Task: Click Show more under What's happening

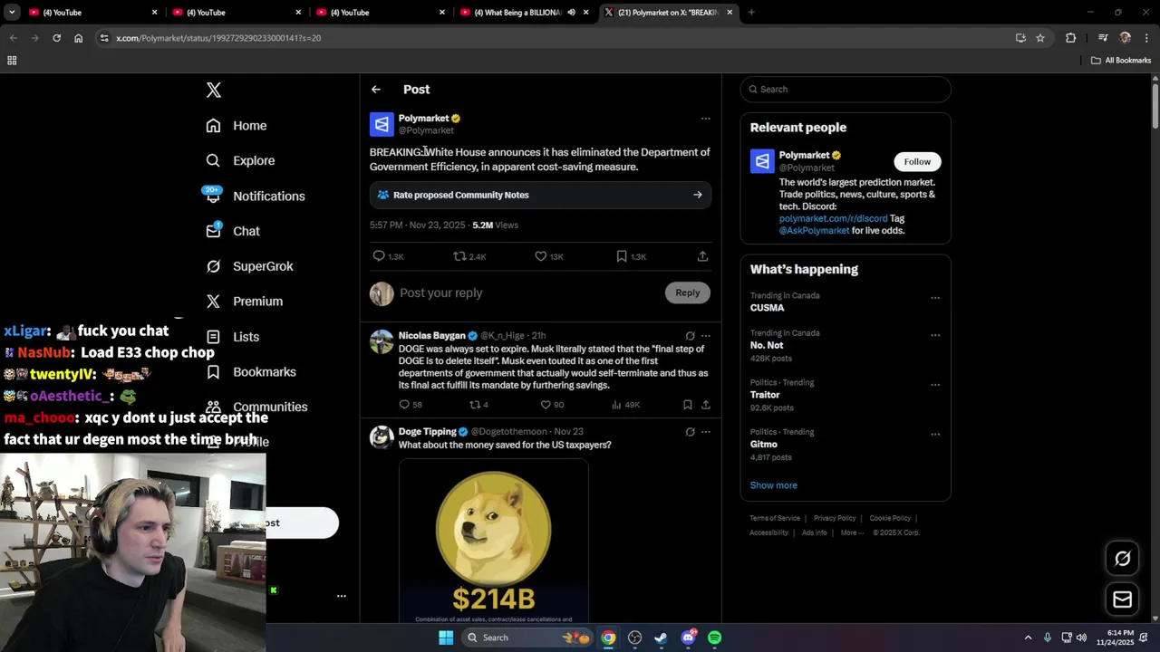Action: [x=773, y=485]
